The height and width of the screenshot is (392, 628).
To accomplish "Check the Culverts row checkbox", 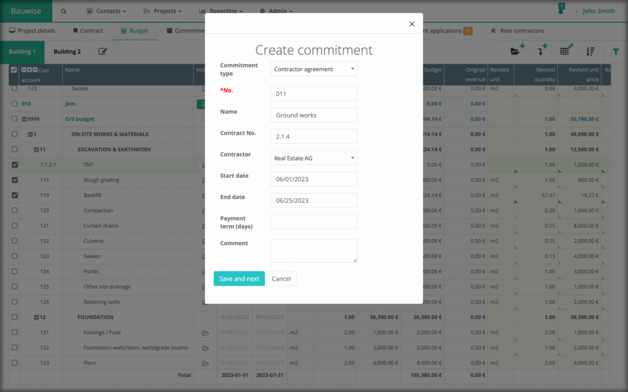I will 15,241.
